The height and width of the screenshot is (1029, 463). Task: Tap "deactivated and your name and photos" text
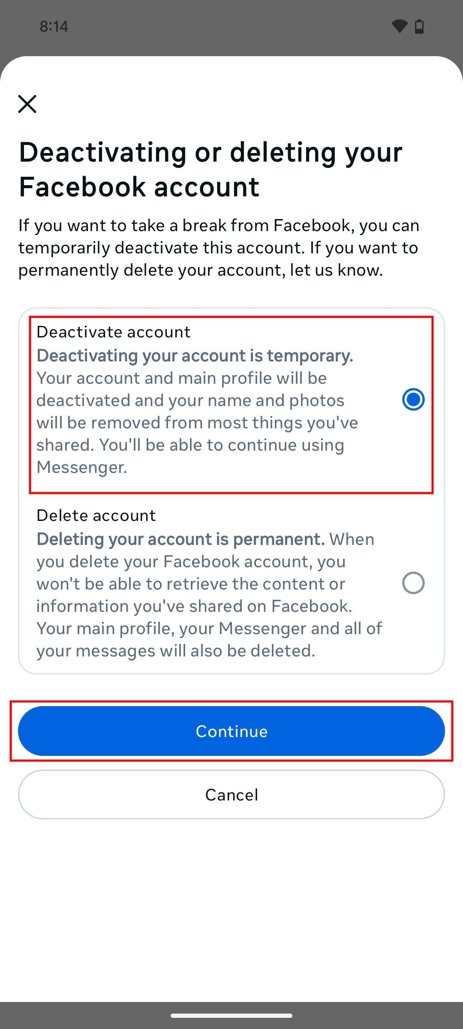tap(190, 400)
